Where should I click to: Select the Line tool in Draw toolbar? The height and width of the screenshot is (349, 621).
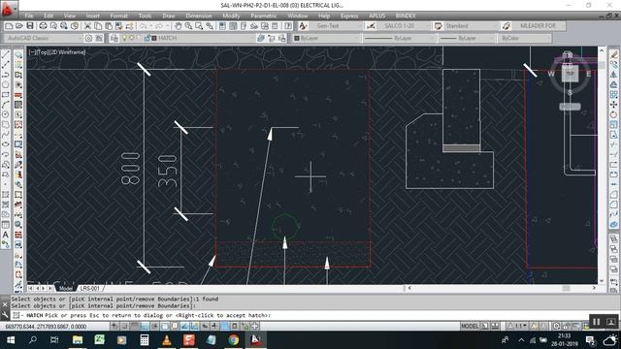coord(6,54)
